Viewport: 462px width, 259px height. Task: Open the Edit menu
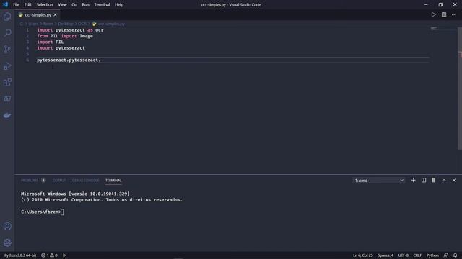(27, 4)
